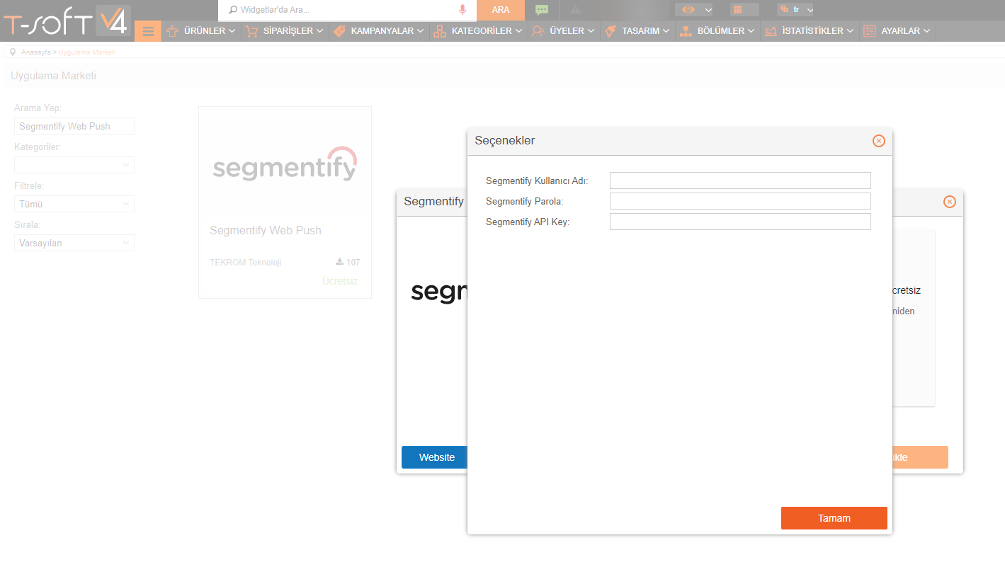Image resolution: width=1005 pixels, height=567 pixels.
Task: Open the ÜYELER menu
Action: (x=564, y=31)
